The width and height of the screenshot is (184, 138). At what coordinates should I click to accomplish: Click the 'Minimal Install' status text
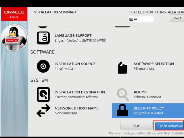(x=145, y=69)
